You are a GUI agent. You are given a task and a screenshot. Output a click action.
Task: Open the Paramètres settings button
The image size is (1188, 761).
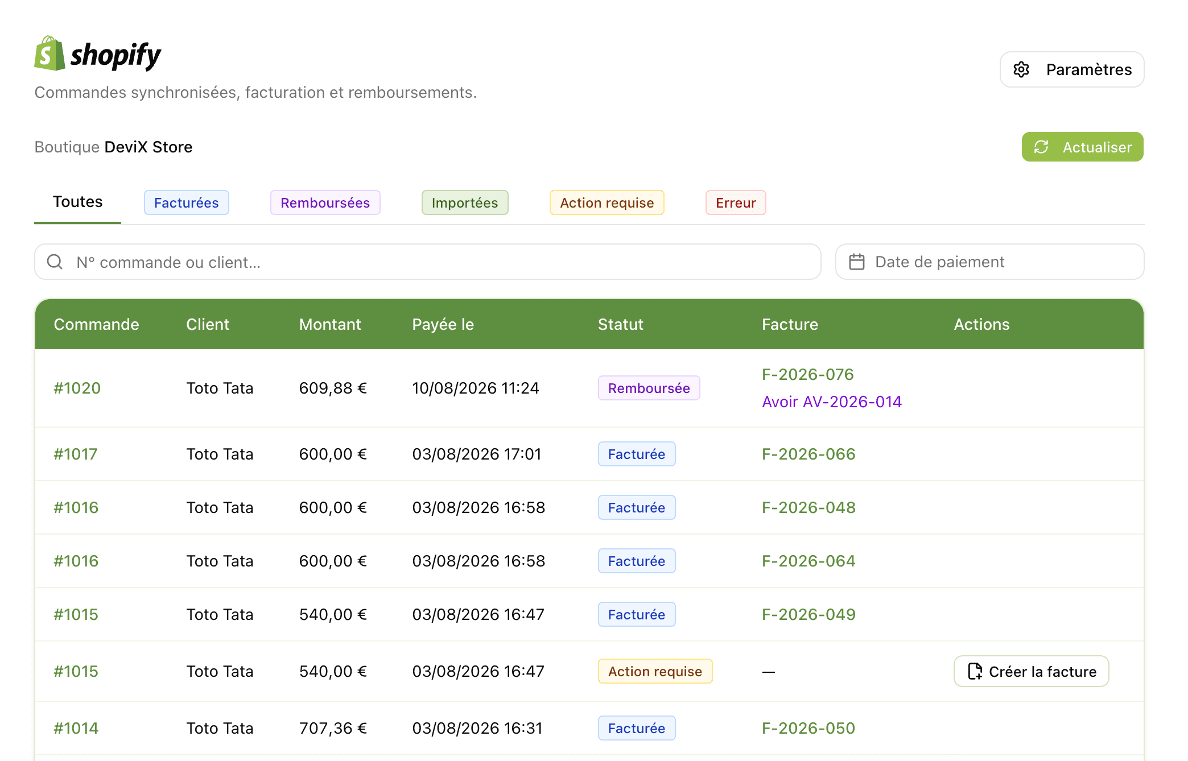point(1072,69)
